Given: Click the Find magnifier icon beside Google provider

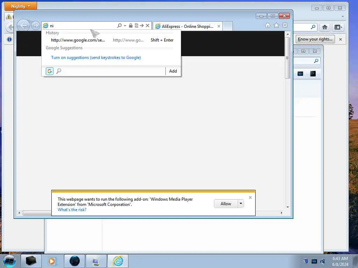Looking at the screenshot, I should point(59,71).
